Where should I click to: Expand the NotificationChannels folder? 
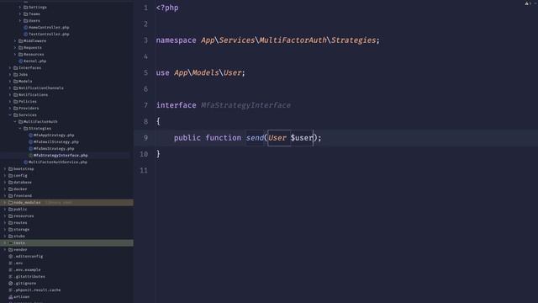click(10, 88)
